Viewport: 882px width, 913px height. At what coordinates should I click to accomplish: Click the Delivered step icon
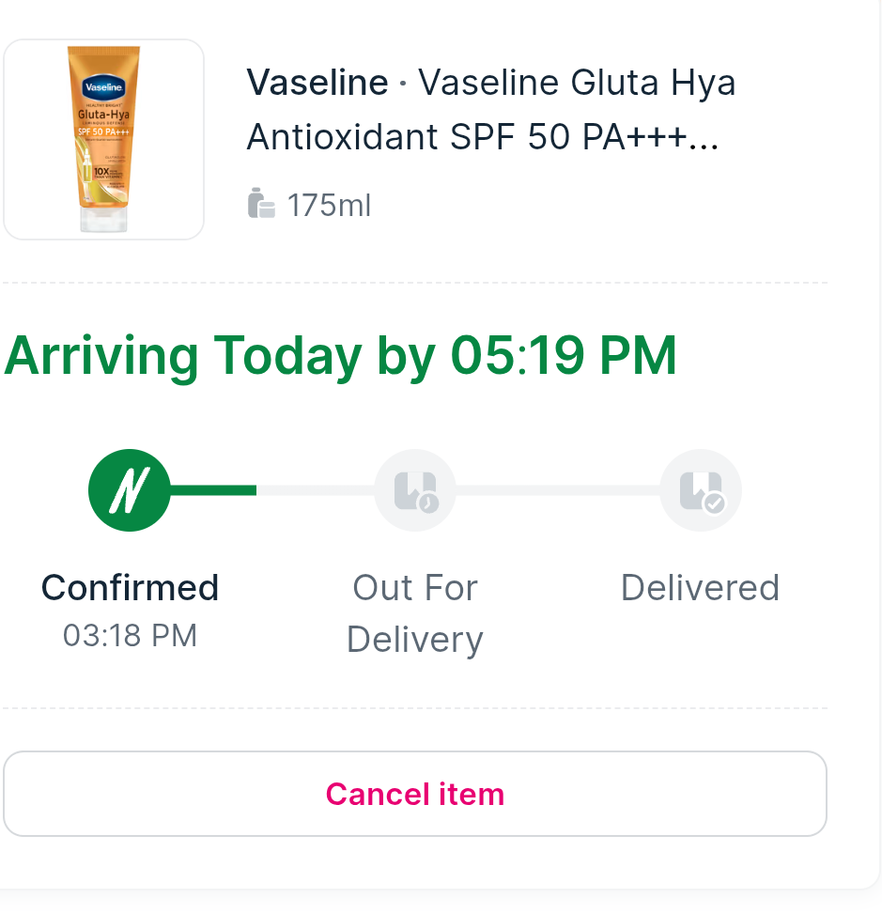click(700, 490)
